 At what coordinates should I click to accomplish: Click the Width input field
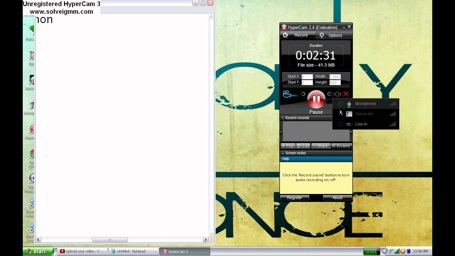335,77
